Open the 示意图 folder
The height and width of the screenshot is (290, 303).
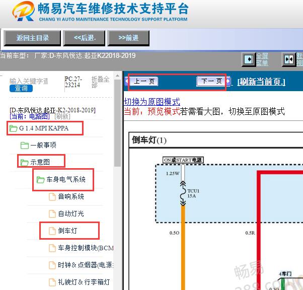pos(40,162)
